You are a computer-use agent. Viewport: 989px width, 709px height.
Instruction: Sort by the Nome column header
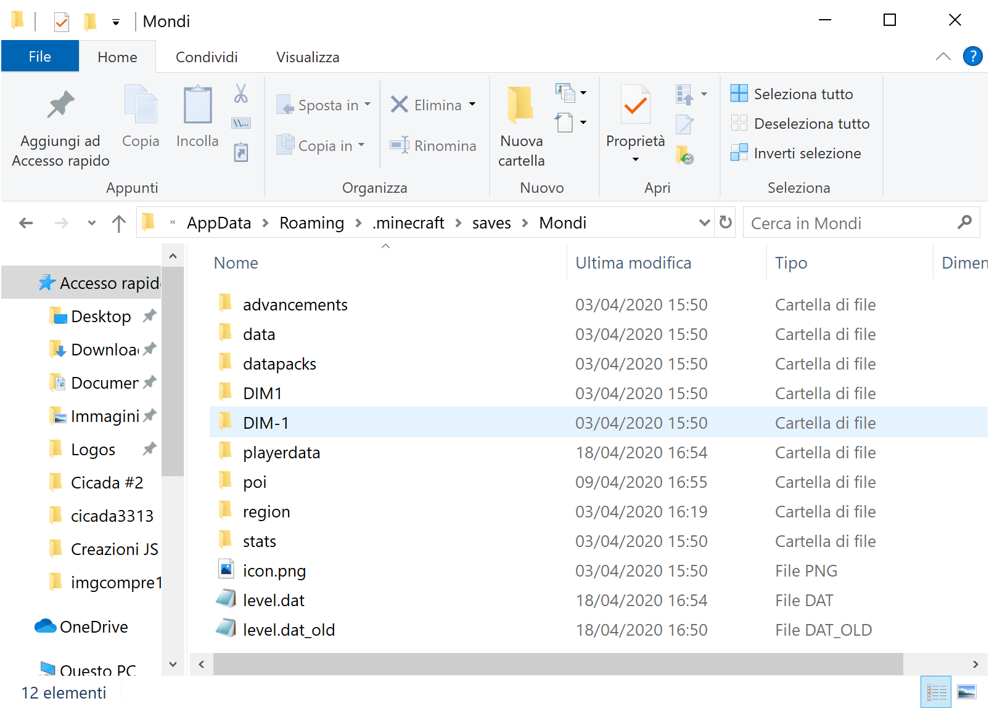tap(236, 263)
